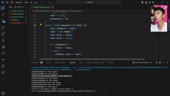Screen dimensions: 170x96
Task: Open the Extensions view
Action: pos(3,34)
